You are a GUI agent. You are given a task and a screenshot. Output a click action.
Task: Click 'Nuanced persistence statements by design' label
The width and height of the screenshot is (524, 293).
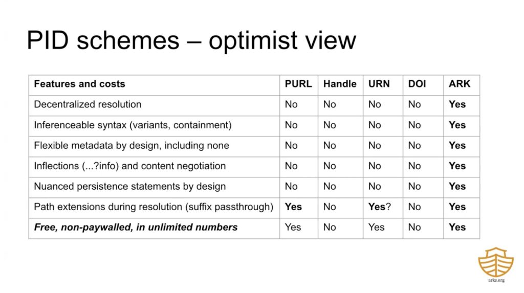[130, 186]
